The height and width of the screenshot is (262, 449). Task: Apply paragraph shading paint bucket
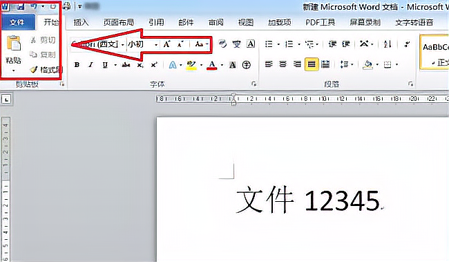367,65
